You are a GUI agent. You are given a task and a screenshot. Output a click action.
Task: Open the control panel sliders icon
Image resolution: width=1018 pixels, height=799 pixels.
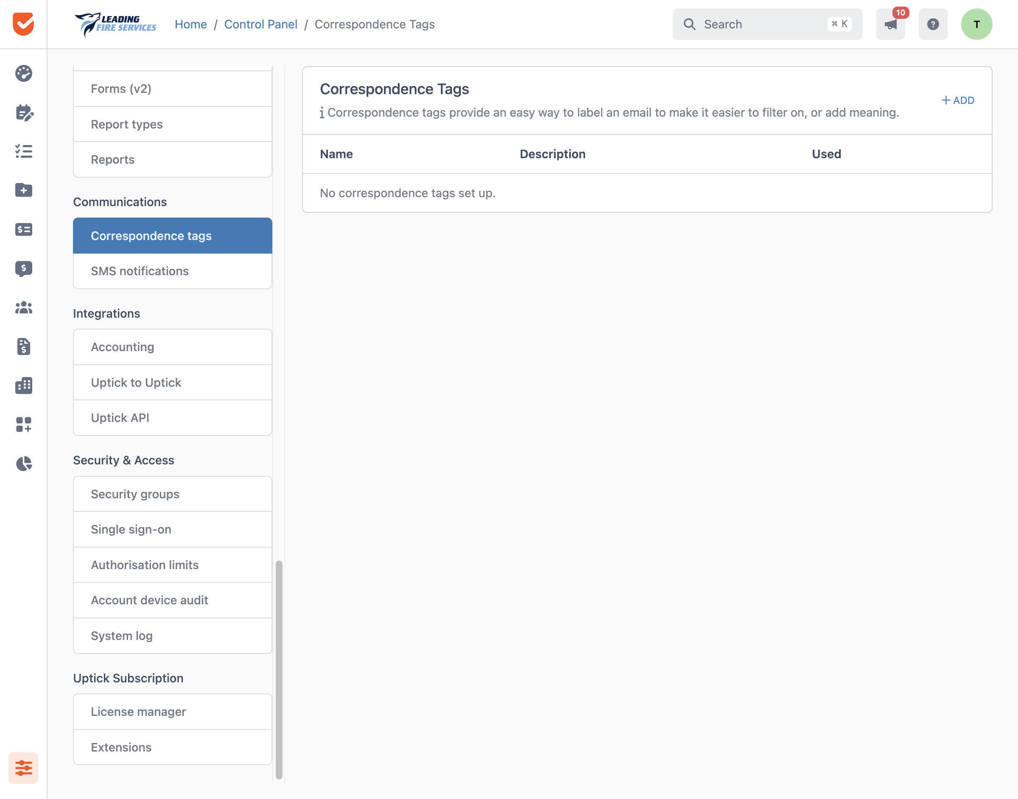23,768
